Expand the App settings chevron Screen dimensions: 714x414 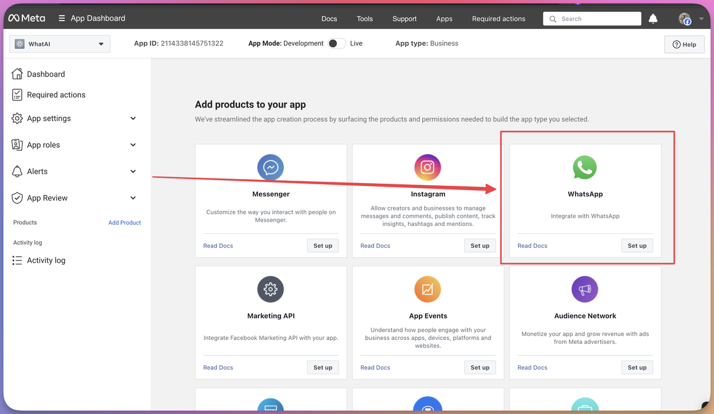click(133, 118)
